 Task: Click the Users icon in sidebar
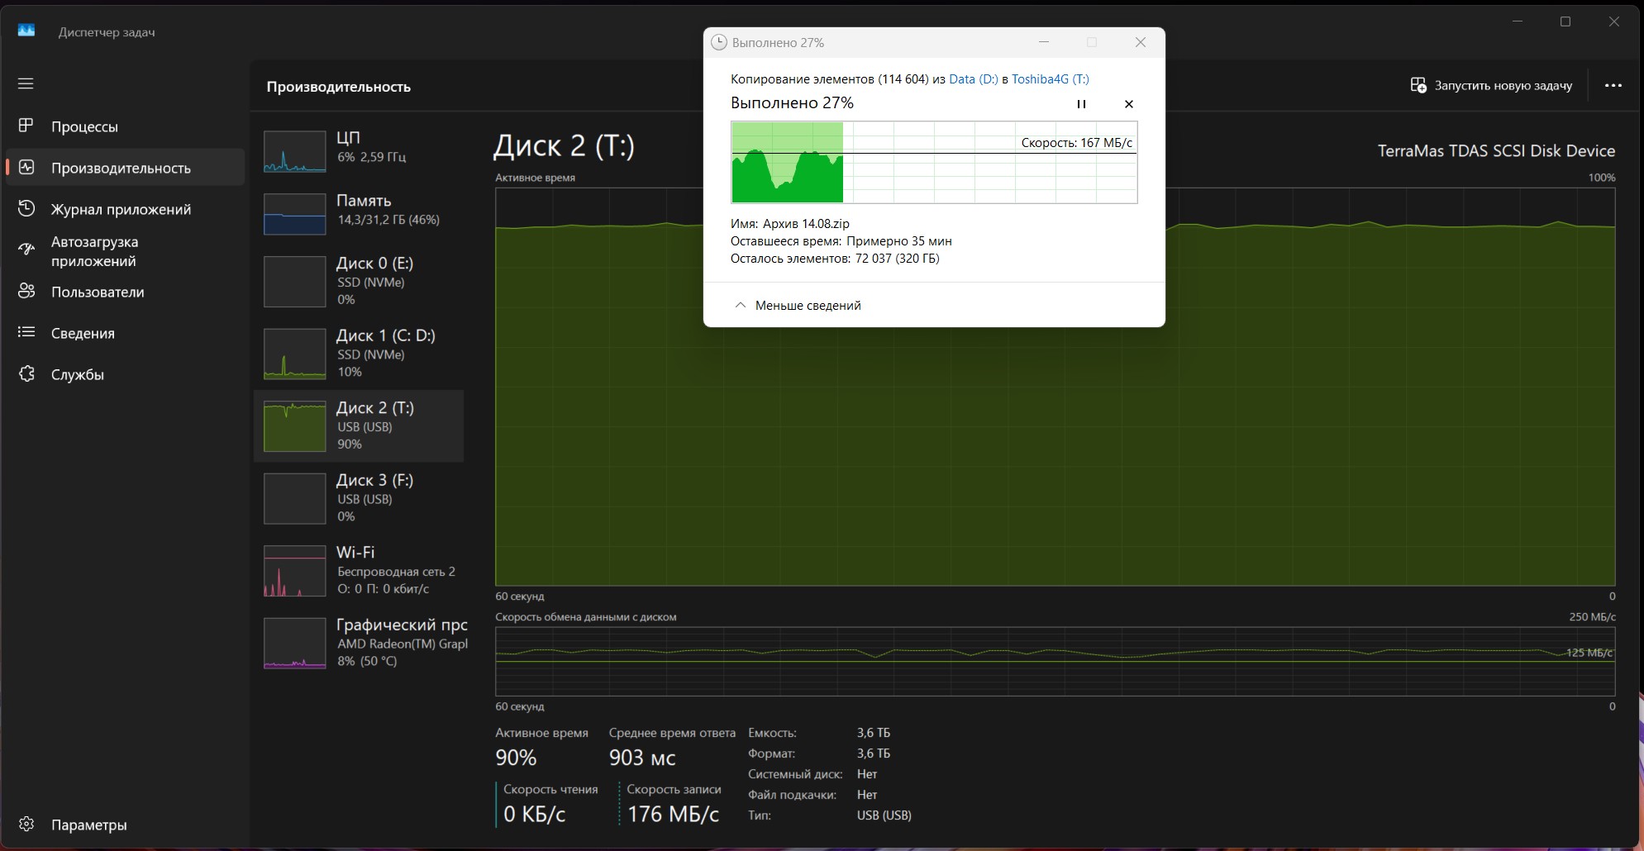26,291
